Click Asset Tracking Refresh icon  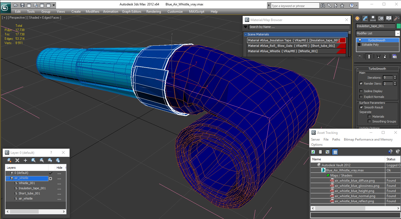click(x=313, y=152)
